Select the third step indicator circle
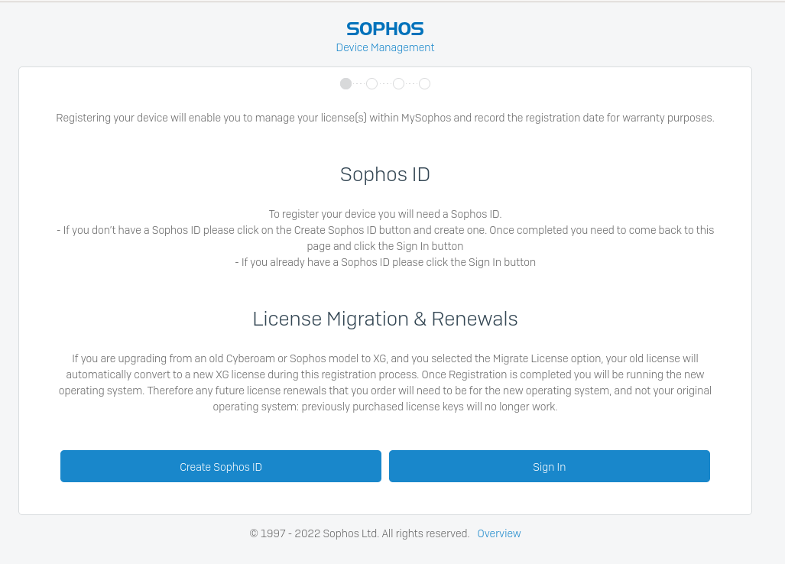The image size is (785, 564). (x=398, y=84)
